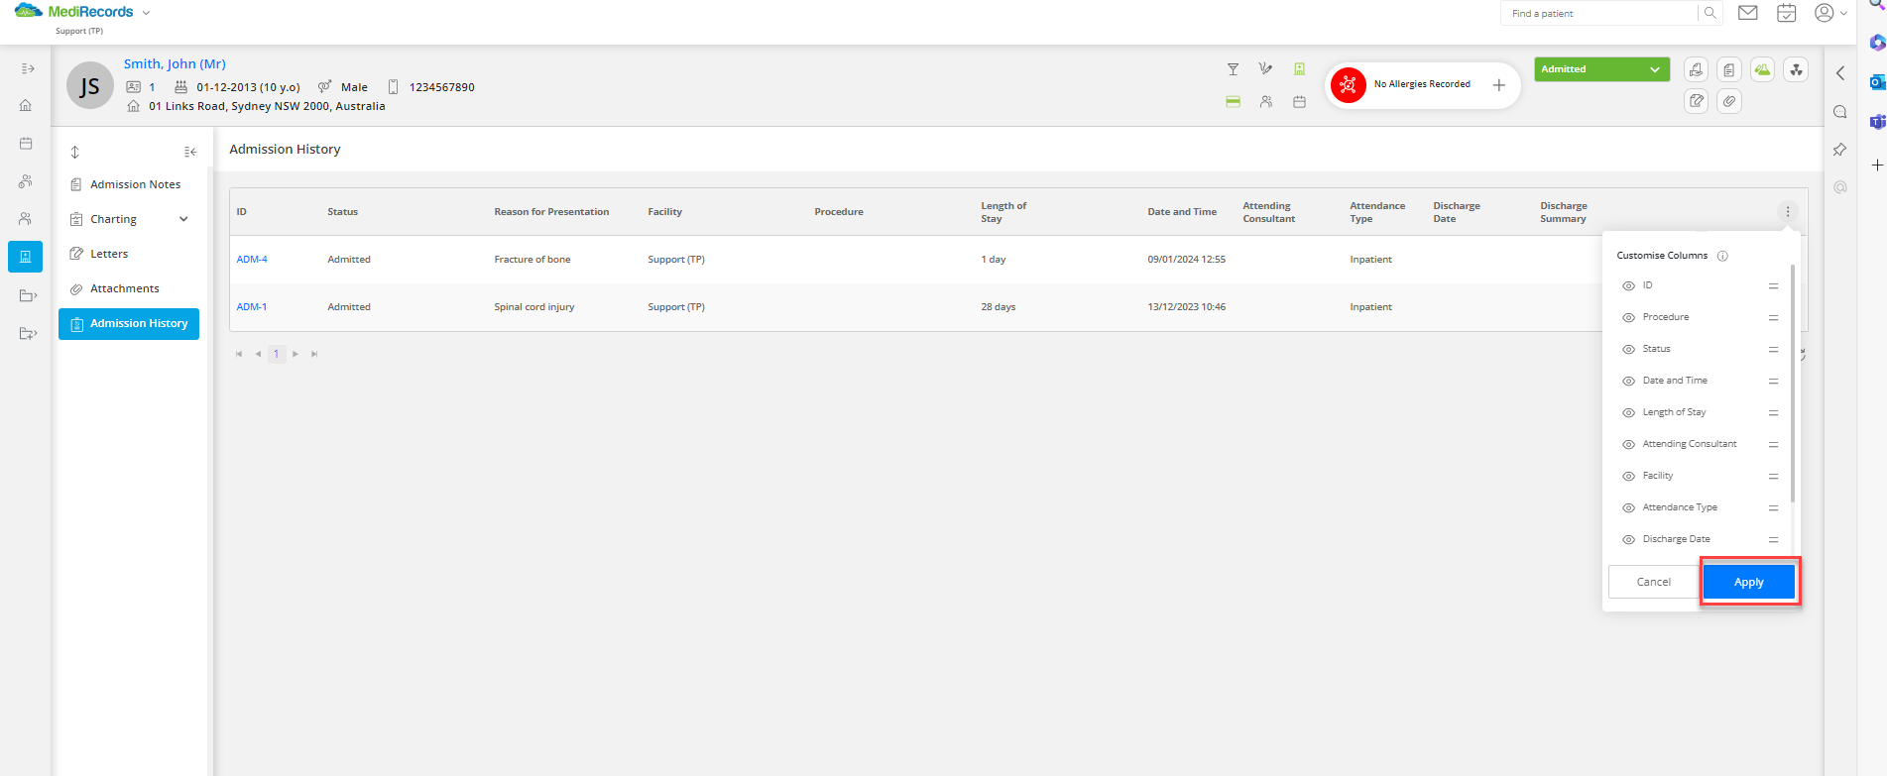Click the pin icon in right sidebar

1840,150
